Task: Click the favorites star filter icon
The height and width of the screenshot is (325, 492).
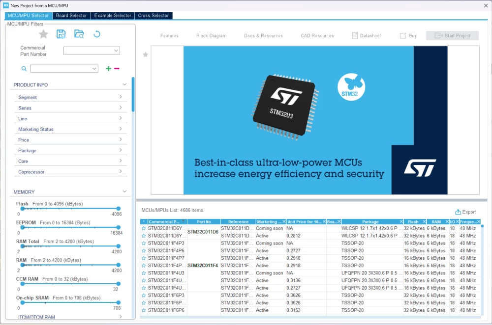Action: pyautogui.click(x=44, y=34)
